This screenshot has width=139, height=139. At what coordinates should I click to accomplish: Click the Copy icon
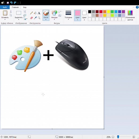tap(11, 15)
